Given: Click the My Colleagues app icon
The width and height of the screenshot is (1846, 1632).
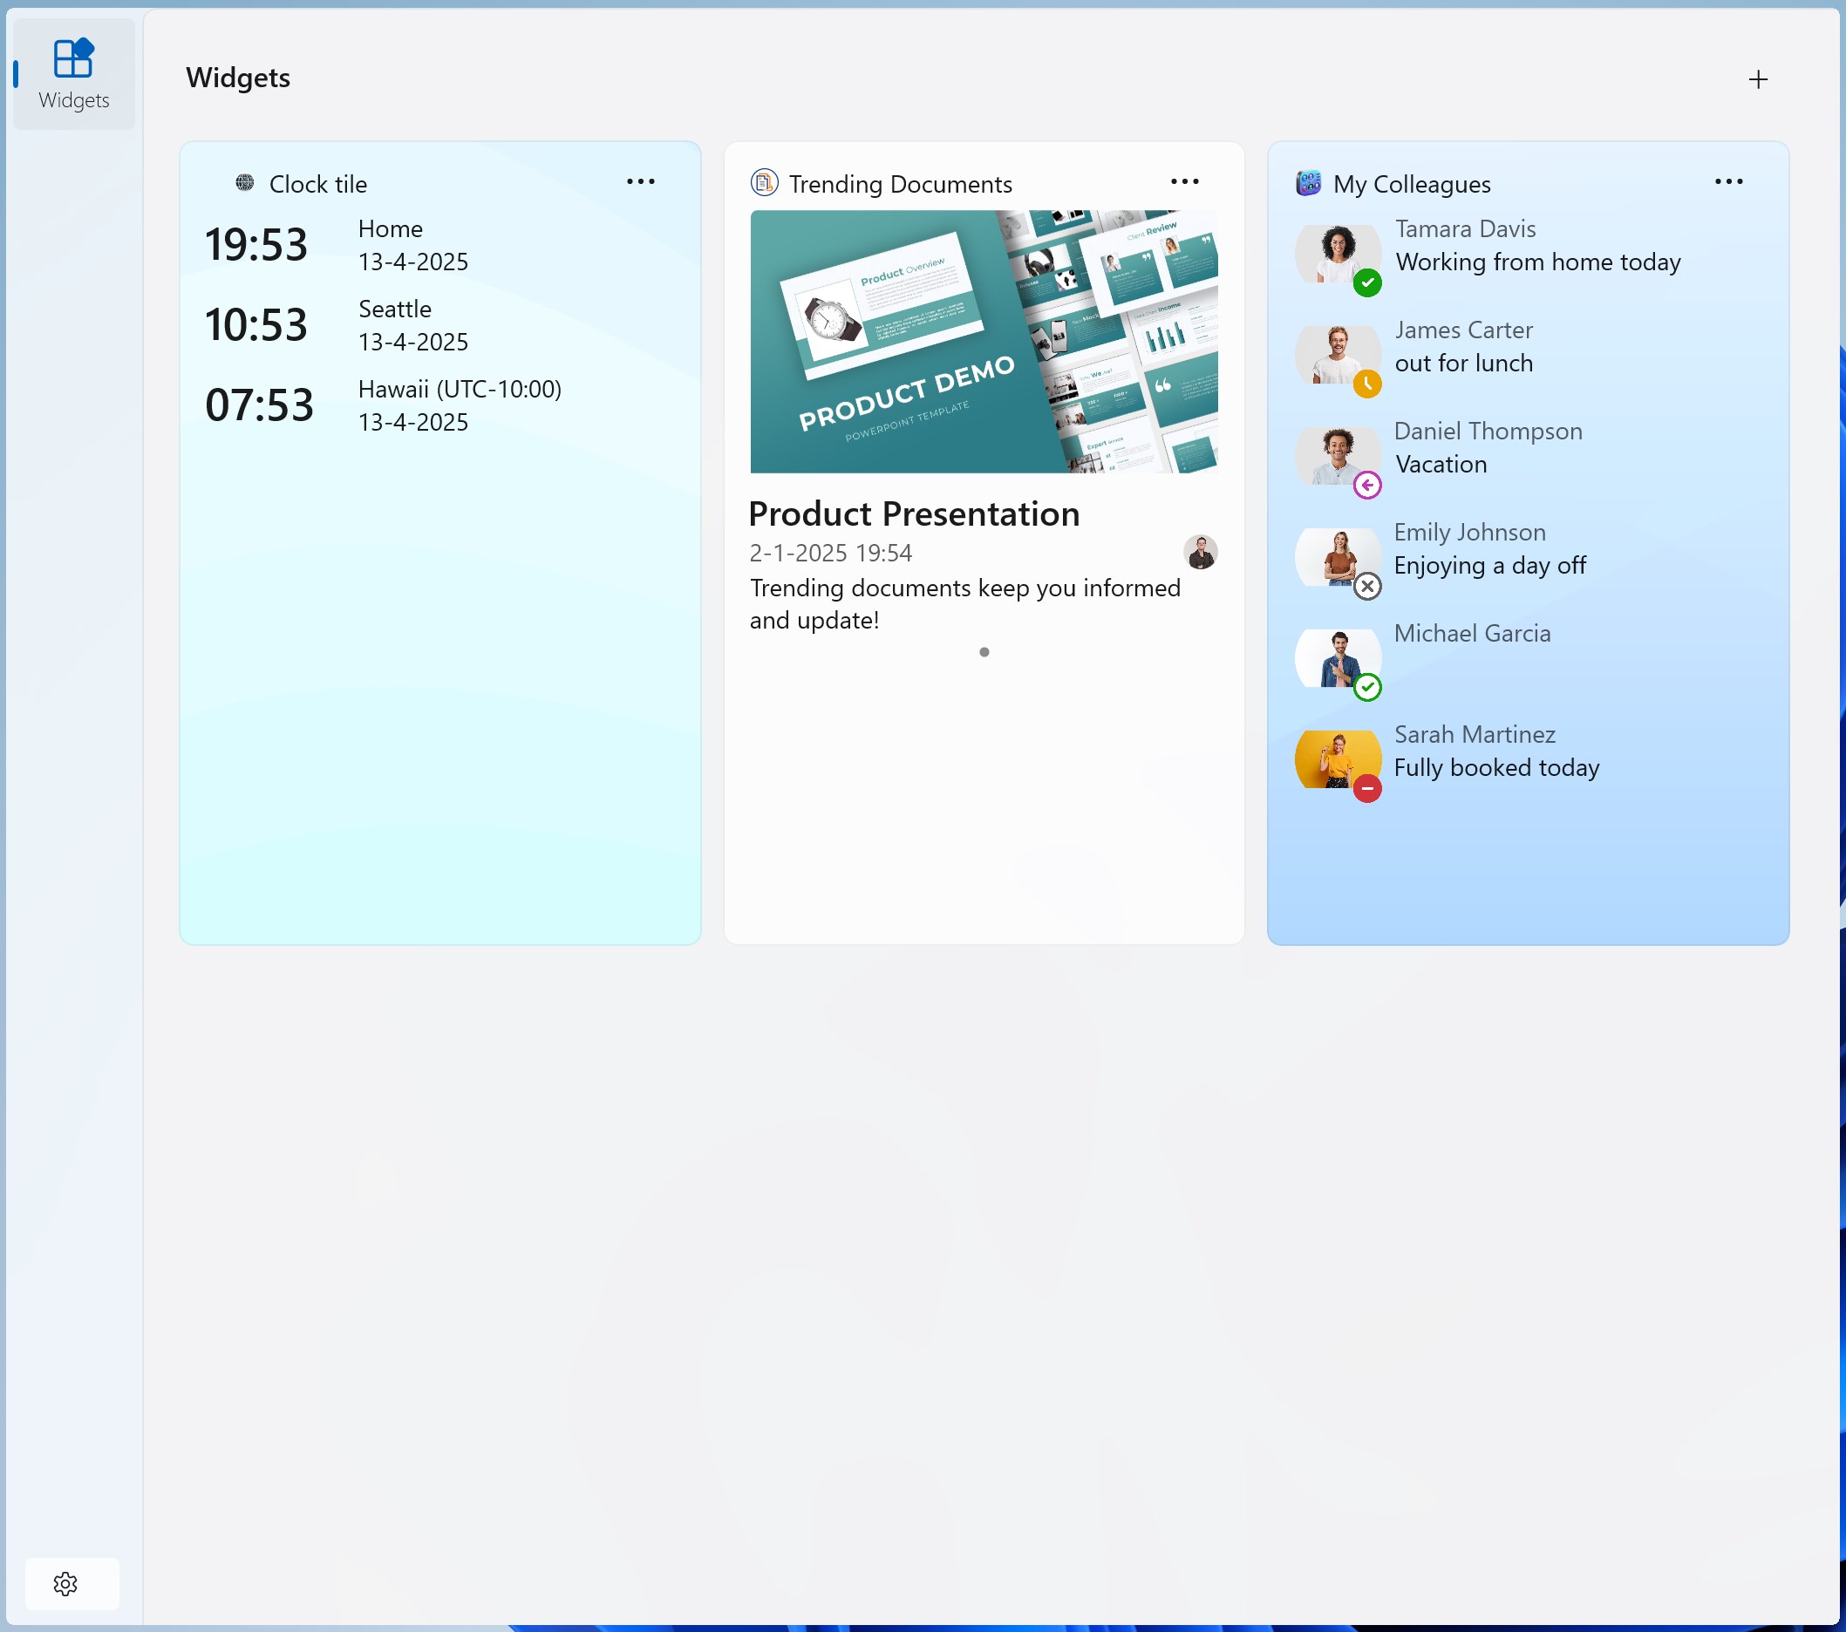Looking at the screenshot, I should [1308, 183].
